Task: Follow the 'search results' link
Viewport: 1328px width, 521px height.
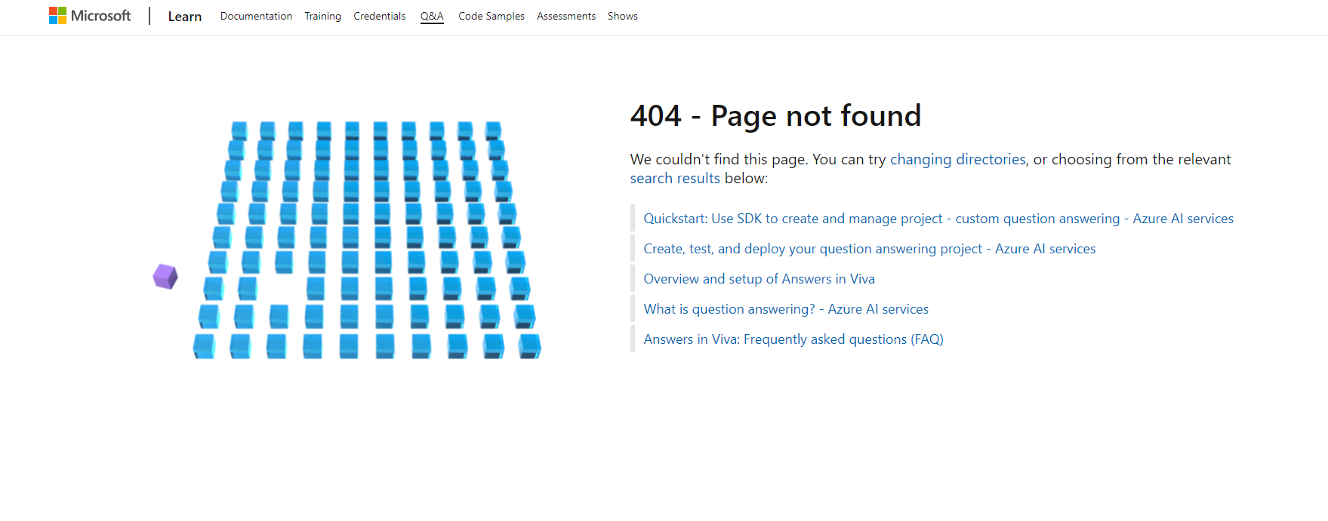Action: [x=675, y=178]
